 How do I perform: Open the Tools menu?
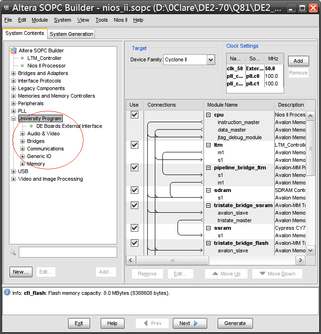coord(101,20)
